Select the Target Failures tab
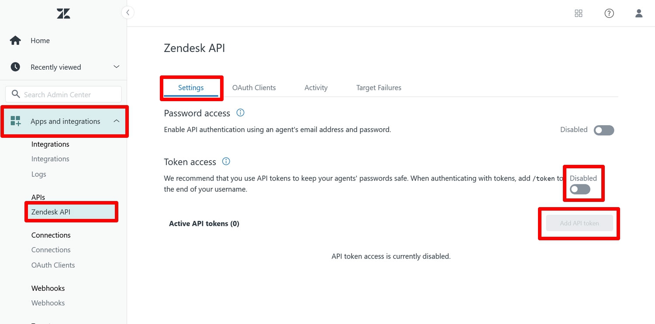The image size is (655, 324). coord(379,88)
